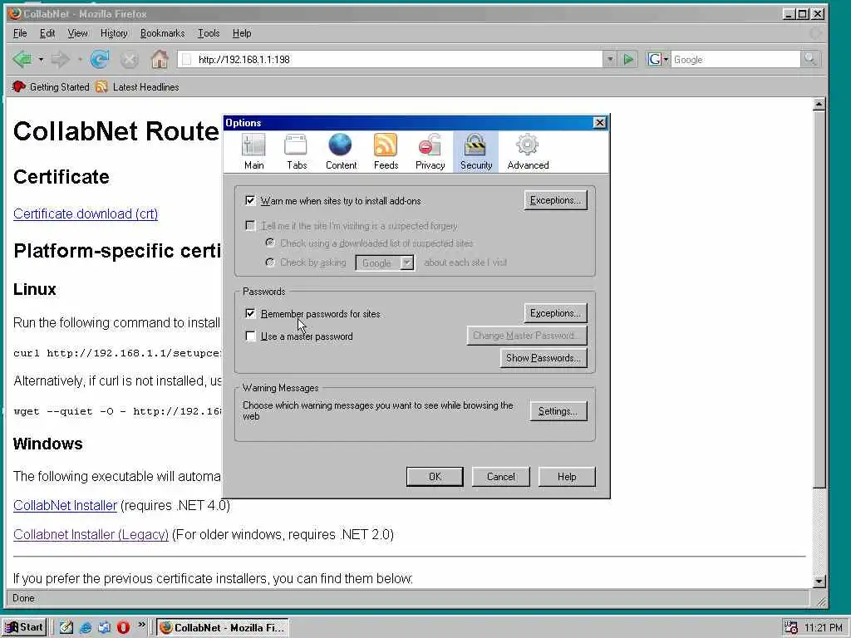Go back with the green Back arrow
851x638 pixels.
tap(22, 59)
